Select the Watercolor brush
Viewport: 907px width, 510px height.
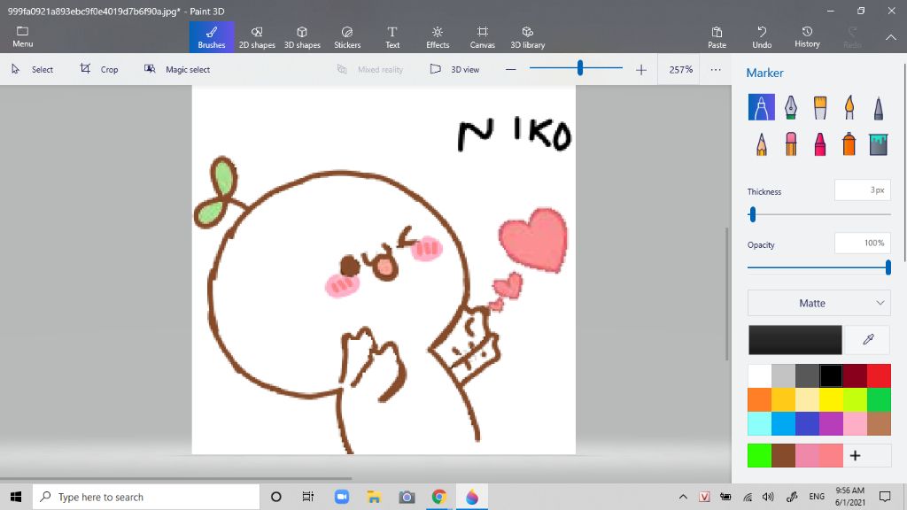point(849,107)
